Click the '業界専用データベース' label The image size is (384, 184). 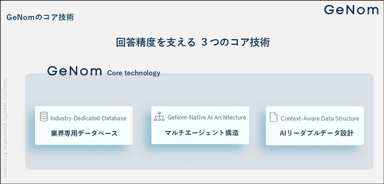(x=84, y=133)
